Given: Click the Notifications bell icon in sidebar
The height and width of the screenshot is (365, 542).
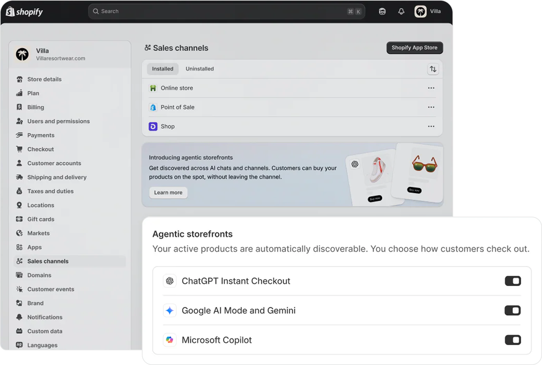Looking at the screenshot, I should [x=19, y=317].
